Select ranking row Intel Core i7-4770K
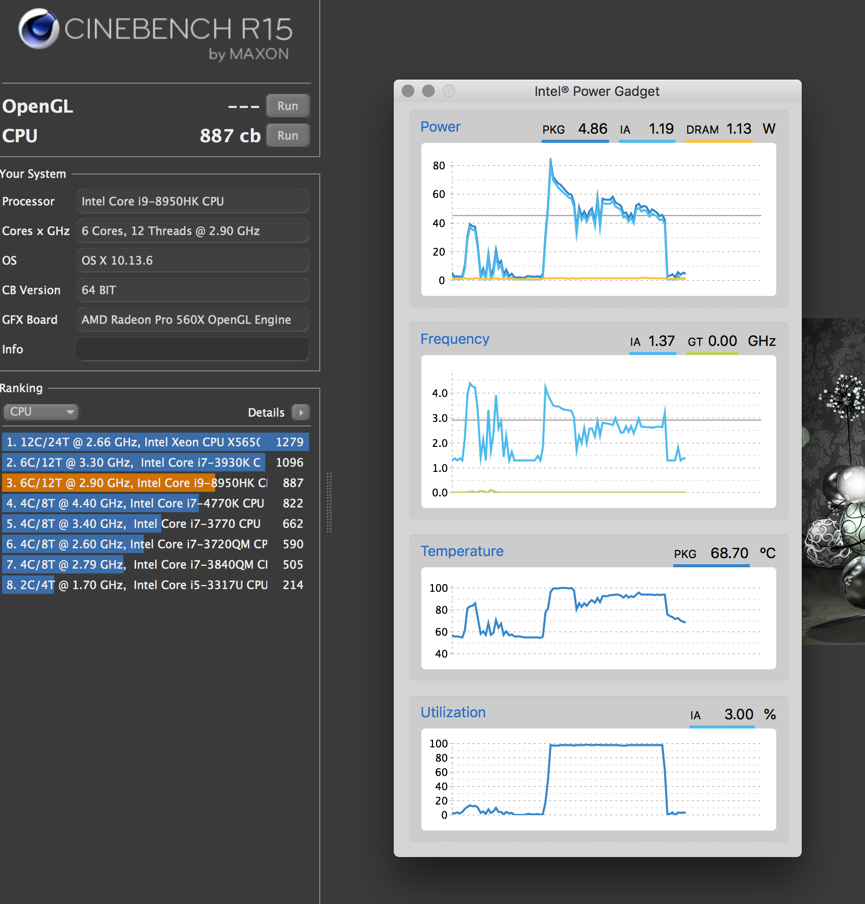865x904 pixels. point(156,503)
